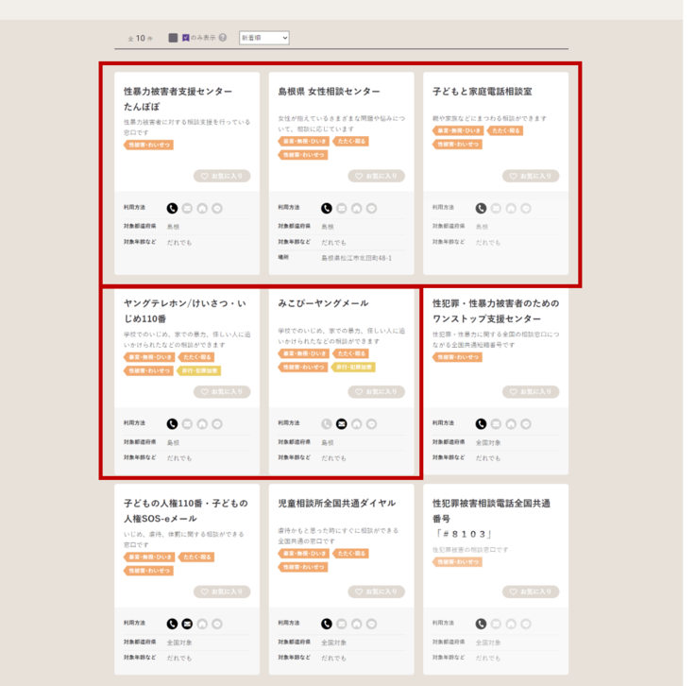
Task: Click 性被害・わいせつ tag on たんぽぽ card
Action: pos(148,145)
